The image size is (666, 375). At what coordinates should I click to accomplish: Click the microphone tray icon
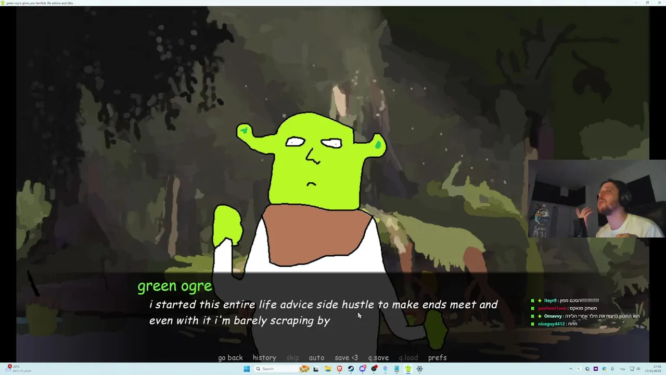[x=612, y=369]
